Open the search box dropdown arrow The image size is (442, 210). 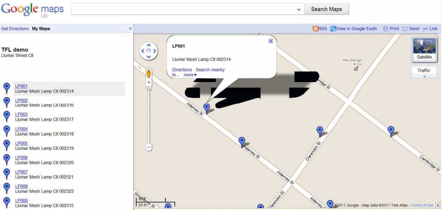[299, 9]
